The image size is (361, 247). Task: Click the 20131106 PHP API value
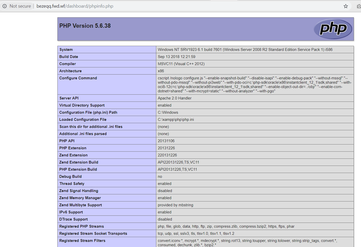point(166,141)
